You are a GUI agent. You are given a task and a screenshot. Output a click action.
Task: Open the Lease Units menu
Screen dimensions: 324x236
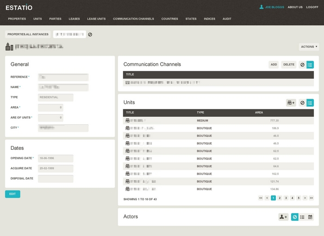coord(96,19)
